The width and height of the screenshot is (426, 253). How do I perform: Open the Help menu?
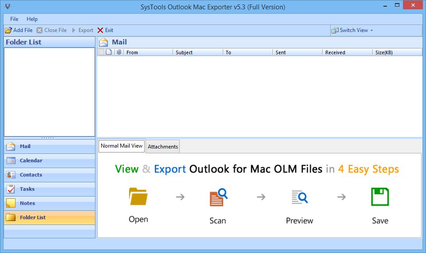point(32,19)
